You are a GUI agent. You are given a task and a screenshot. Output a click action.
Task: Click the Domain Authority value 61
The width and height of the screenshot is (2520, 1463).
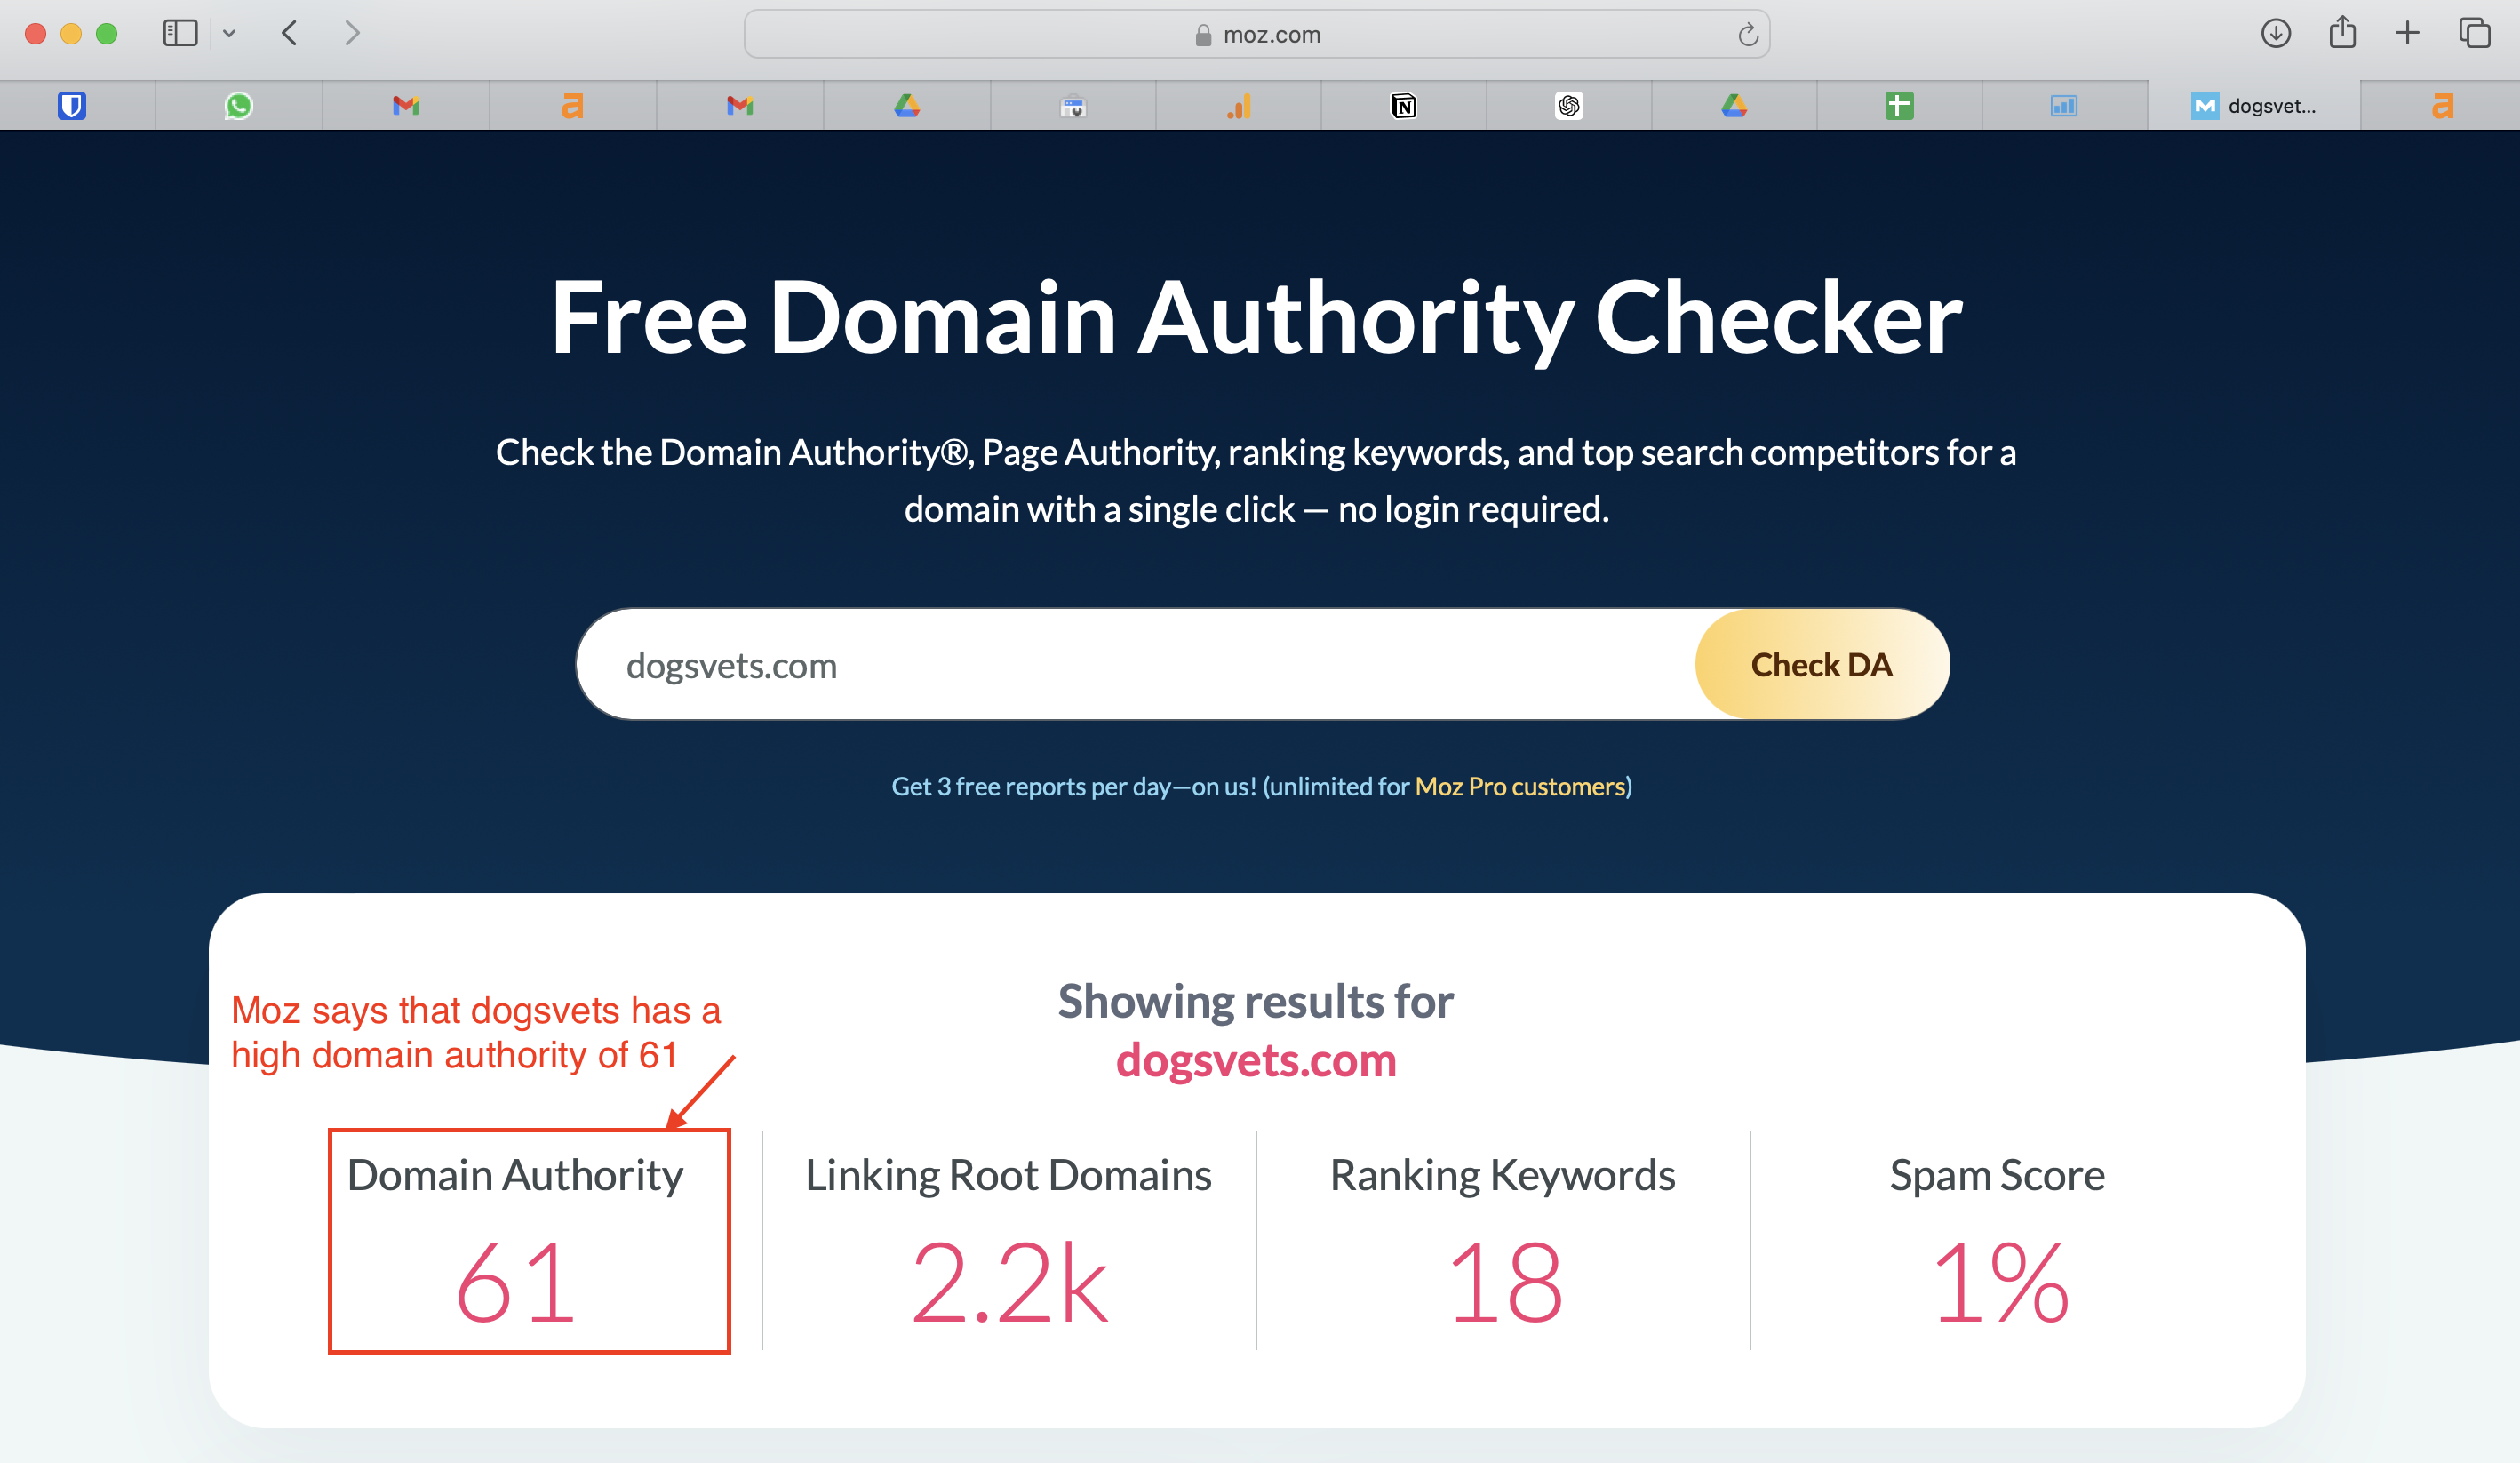[x=516, y=1283]
